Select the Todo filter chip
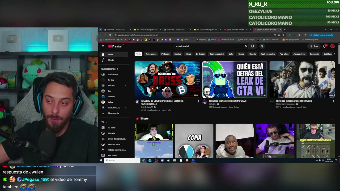The image size is (340, 191). (138, 54)
